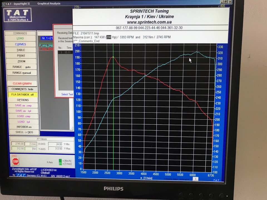Toggle FLA DATABOX off button

point(23,94)
